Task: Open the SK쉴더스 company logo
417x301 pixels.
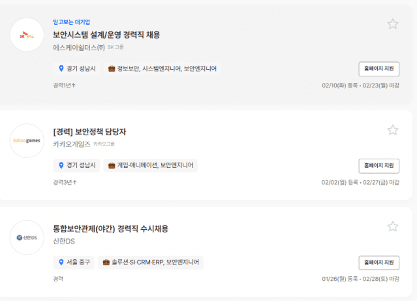Action: (27, 35)
